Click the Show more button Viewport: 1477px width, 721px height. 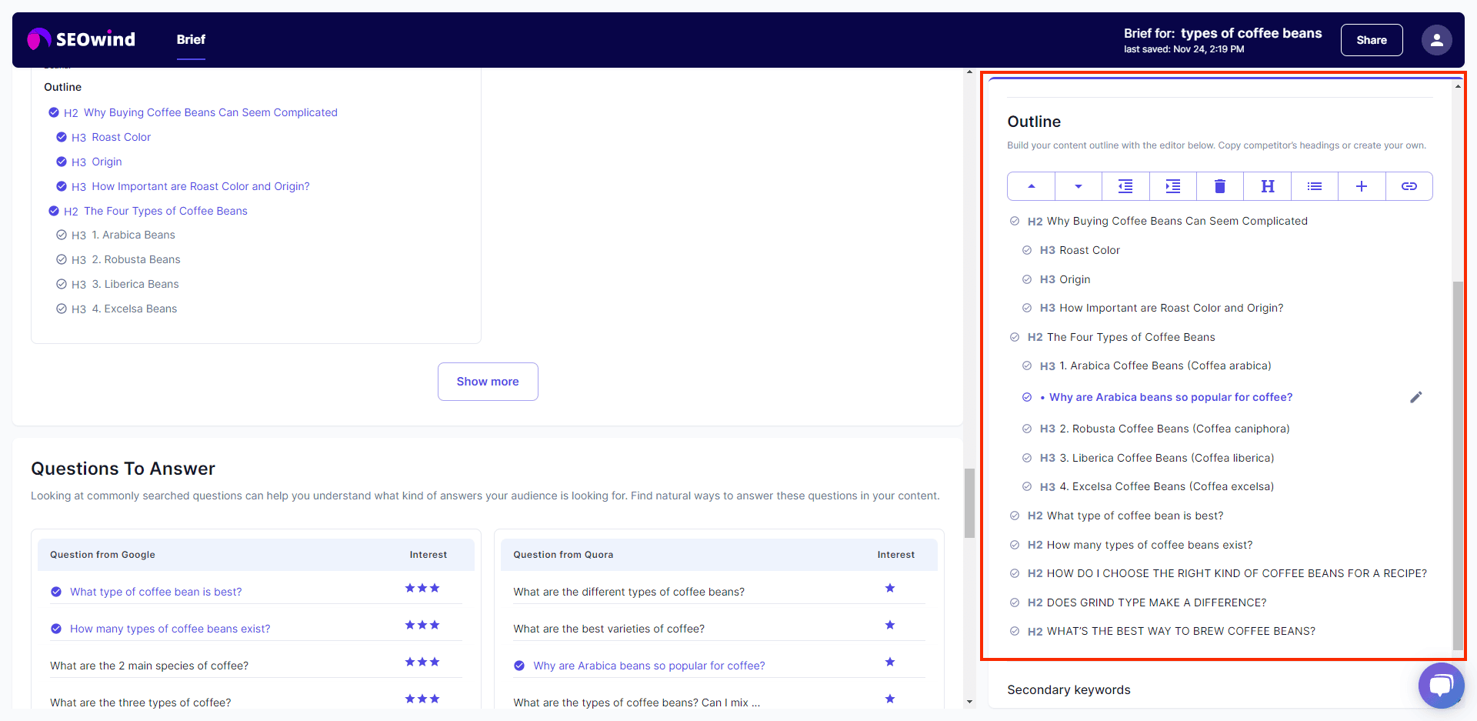pos(488,381)
